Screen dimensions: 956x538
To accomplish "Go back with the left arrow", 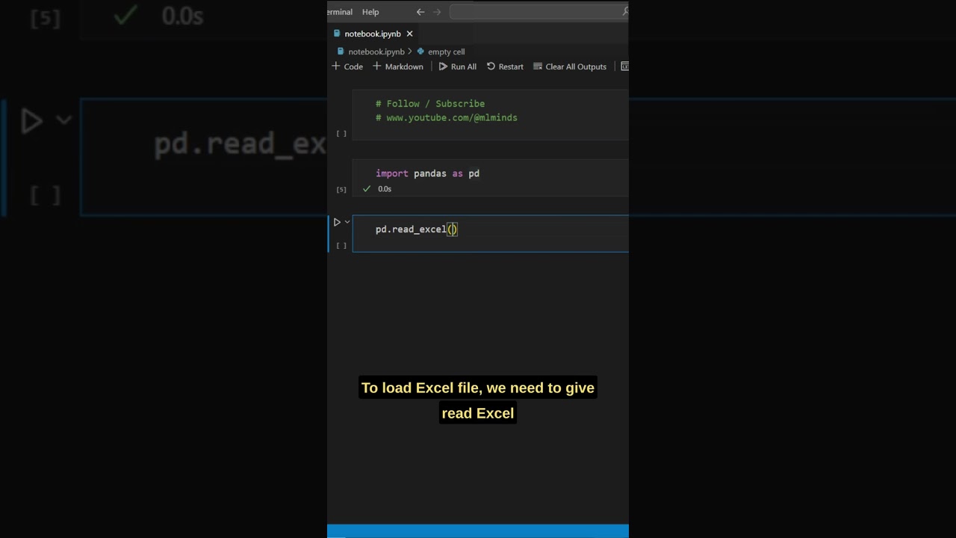I will click(x=420, y=12).
